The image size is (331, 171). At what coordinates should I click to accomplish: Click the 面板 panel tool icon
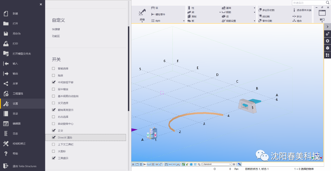point(189,17)
